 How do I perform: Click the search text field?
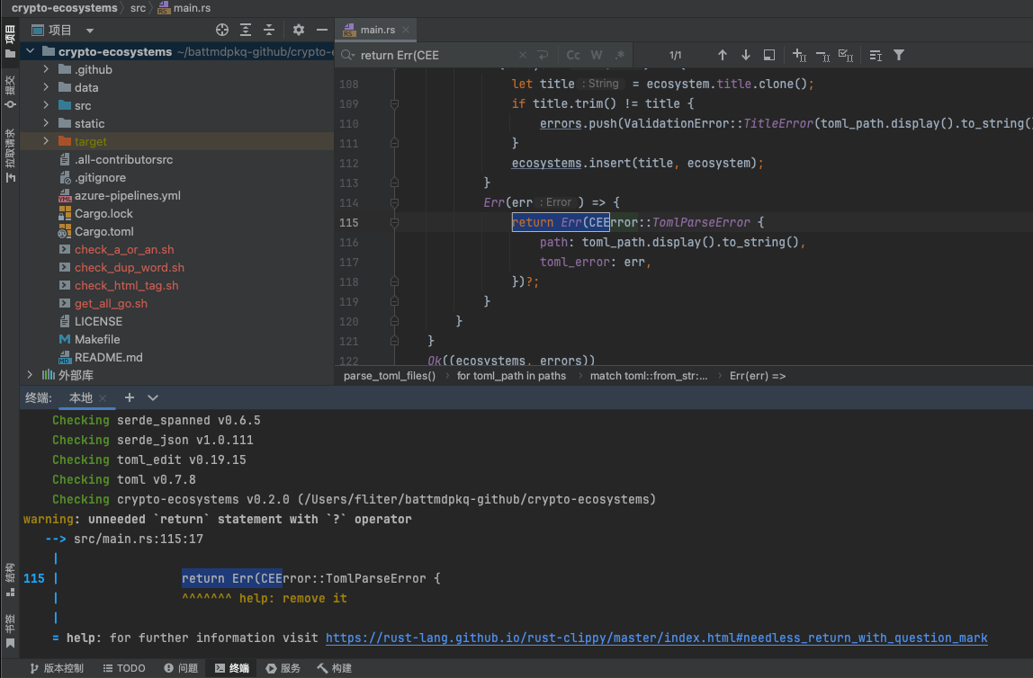click(436, 55)
